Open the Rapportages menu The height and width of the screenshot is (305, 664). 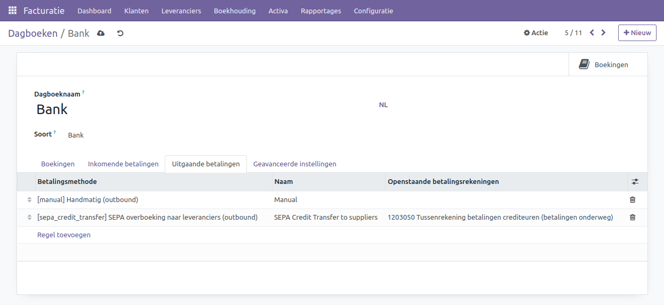pyautogui.click(x=321, y=11)
